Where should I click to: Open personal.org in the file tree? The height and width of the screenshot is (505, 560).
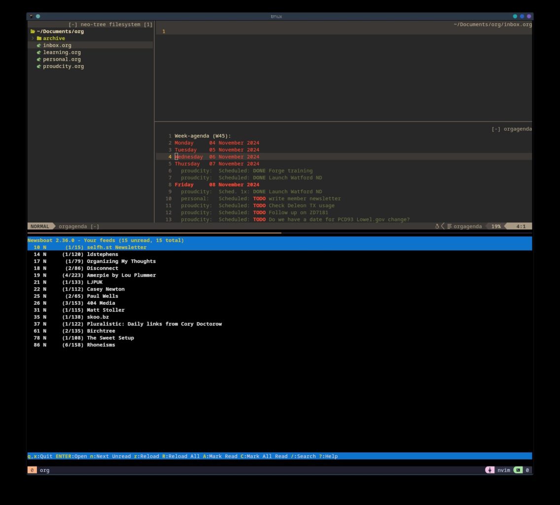62,59
